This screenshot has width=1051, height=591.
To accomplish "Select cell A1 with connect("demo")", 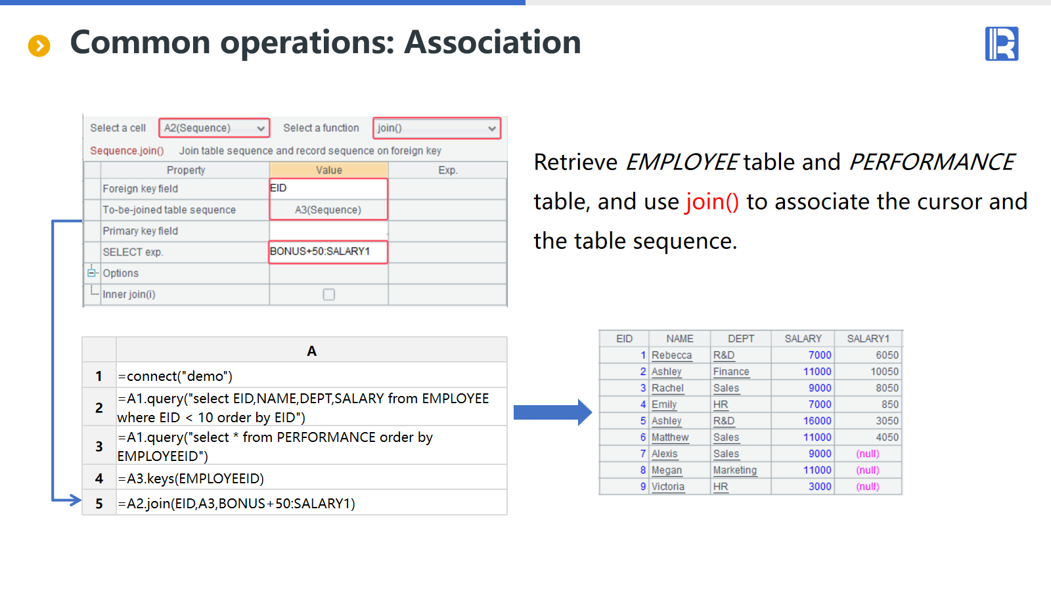I will point(311,376).
